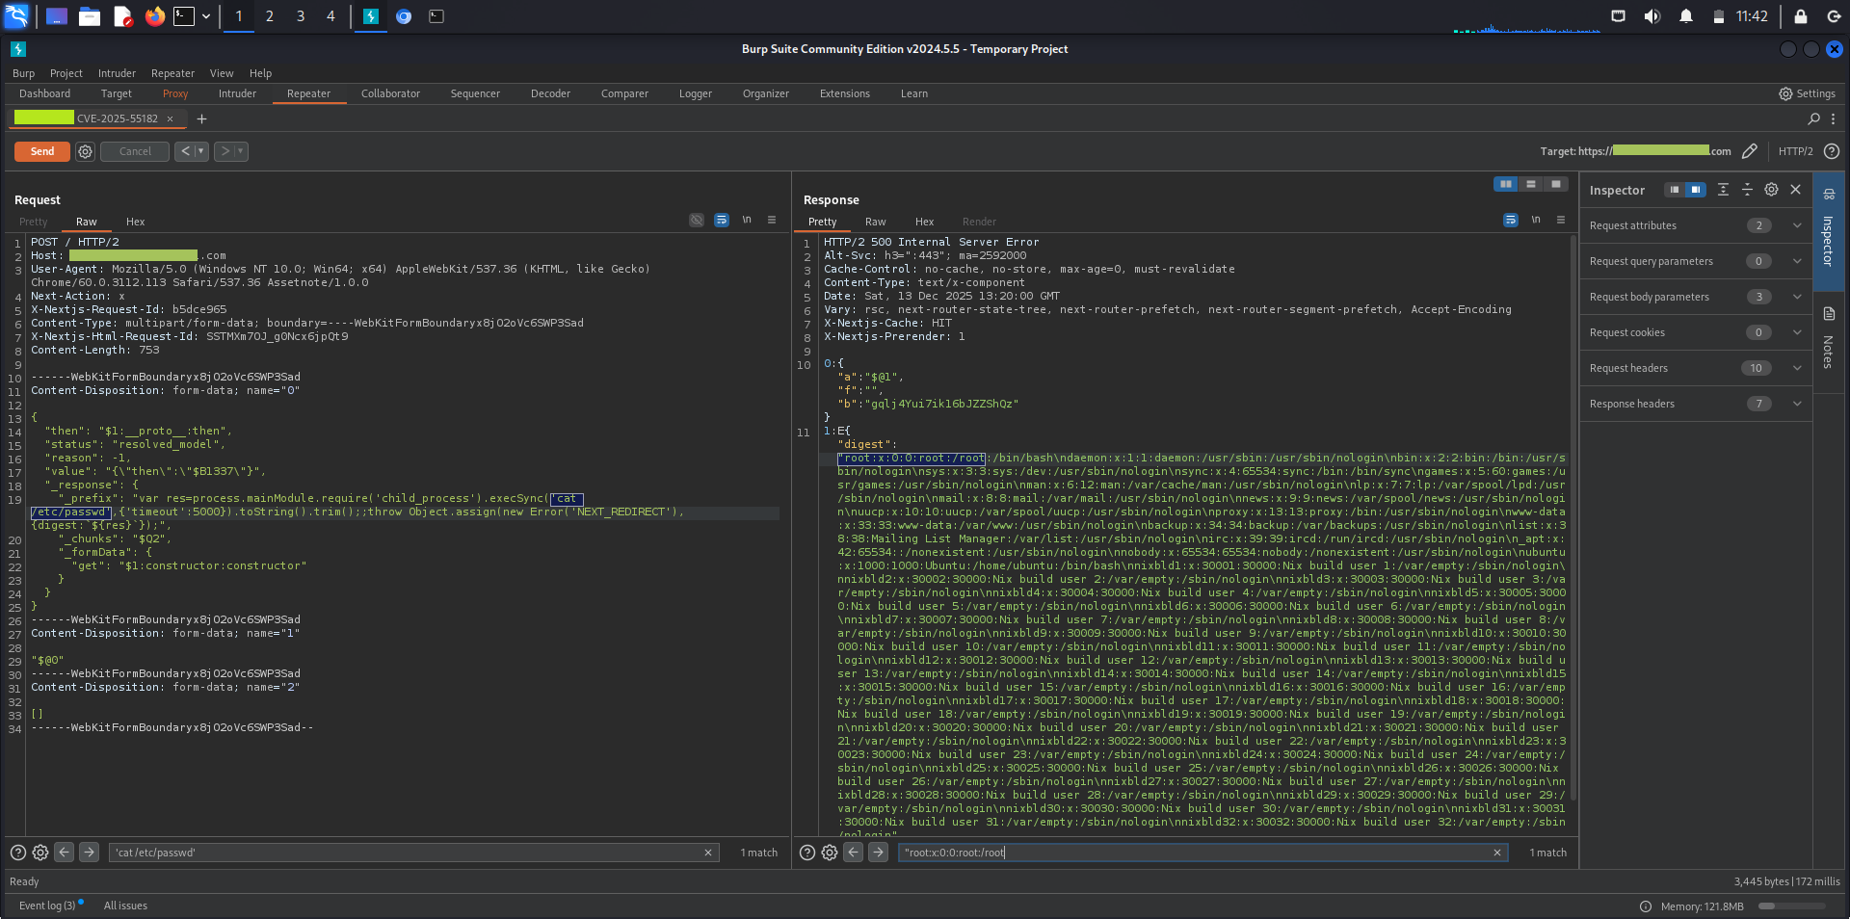Image resolution: width=1850 pixels, height=919 pixels.
Task: Select the word wrap icon in Request panel
Action: 722,220
